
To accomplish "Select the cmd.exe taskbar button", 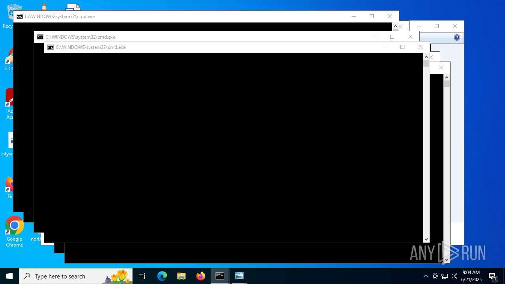I will (220, 276).
